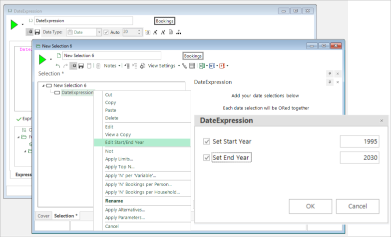The width and height of the screenshot is (391, 237).
Task: Click the save icon in DateExpression toolbar
Action: pos(37,32)
